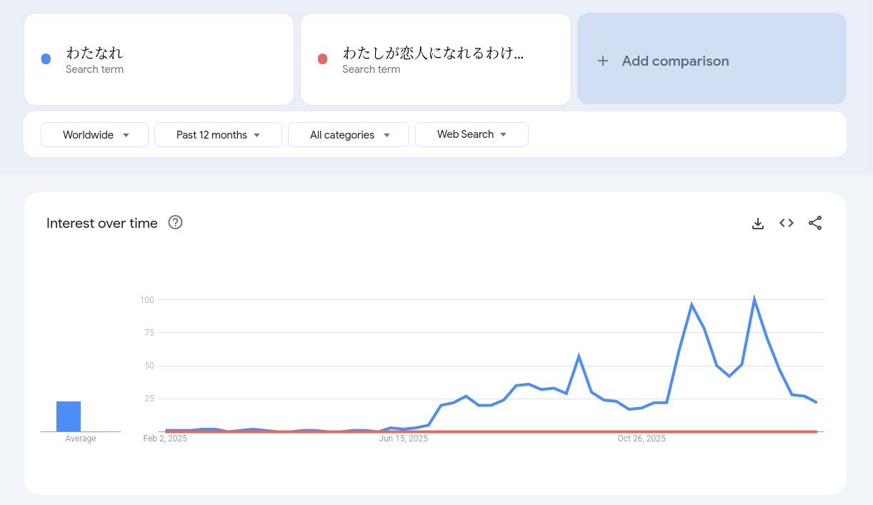Click the blue dot beside わたなれ

tap(46, 59)
